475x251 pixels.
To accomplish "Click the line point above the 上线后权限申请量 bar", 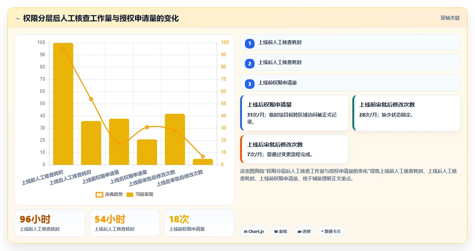I will (147, 127).
